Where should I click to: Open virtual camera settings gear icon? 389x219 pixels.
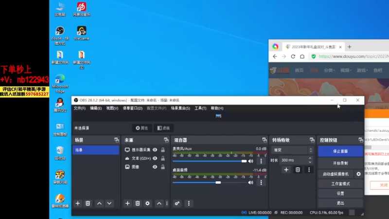tap(359, 174)
